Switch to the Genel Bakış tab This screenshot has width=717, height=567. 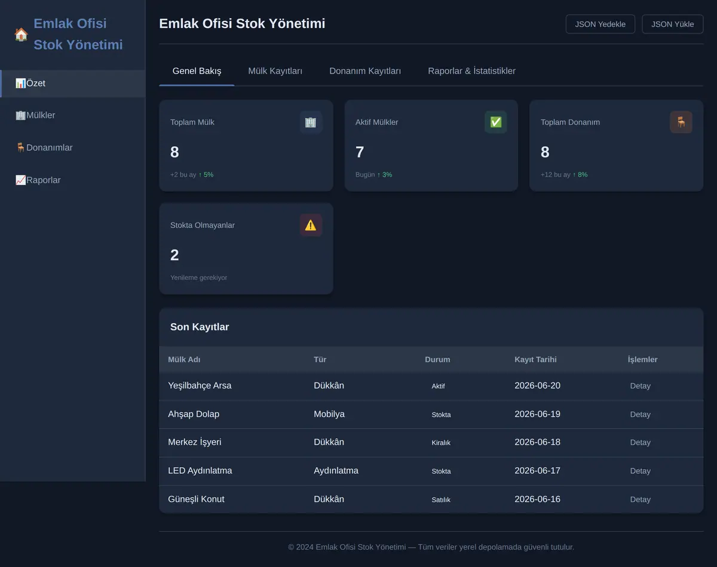(197, 71)
